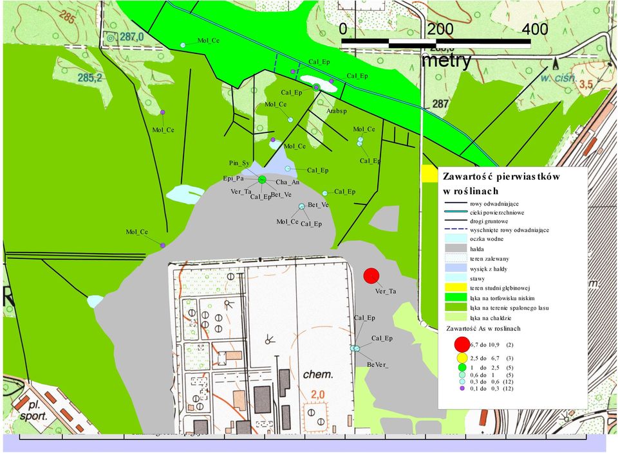
Task: Click the 'rowy odwadniające' legend label
Action: 494,204
